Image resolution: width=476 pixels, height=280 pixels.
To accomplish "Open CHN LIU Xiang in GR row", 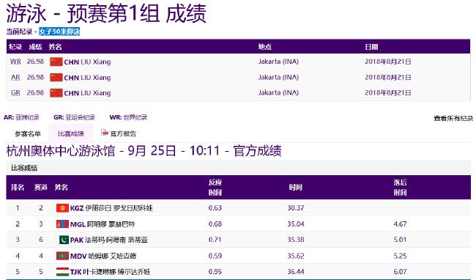I will 87,93.
